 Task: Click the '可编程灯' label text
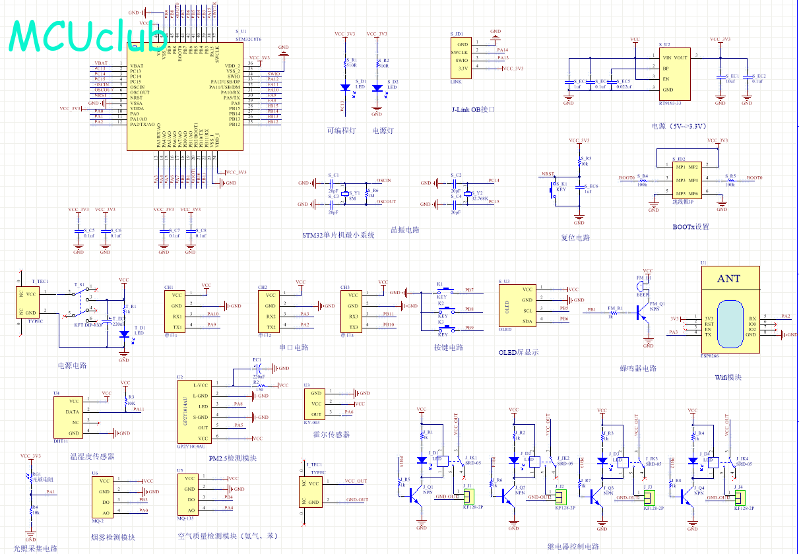(341, 131)
